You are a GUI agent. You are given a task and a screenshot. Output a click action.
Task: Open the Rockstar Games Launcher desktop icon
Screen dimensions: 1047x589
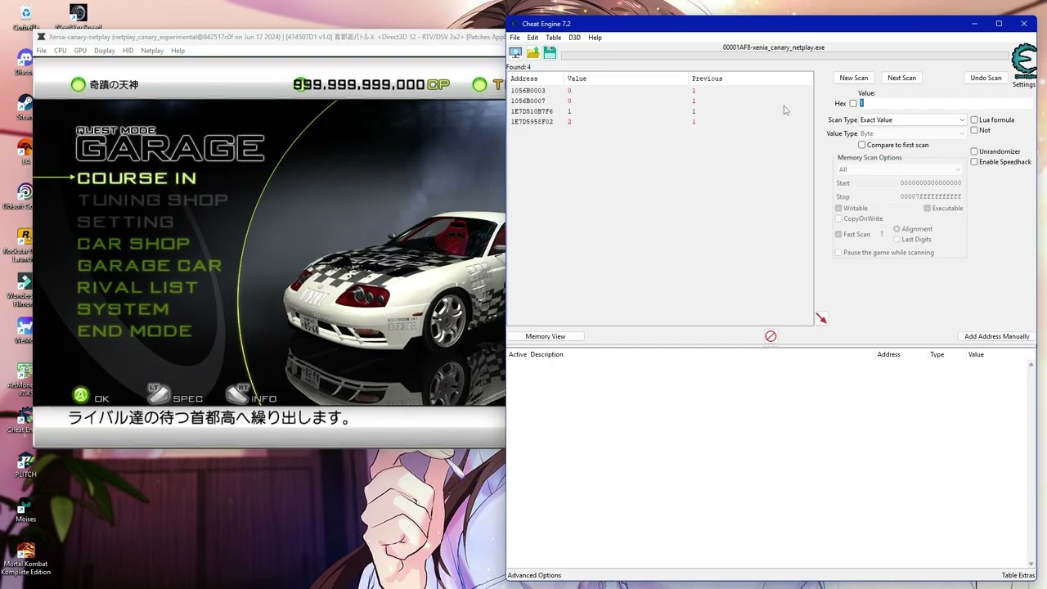point(25,242)
